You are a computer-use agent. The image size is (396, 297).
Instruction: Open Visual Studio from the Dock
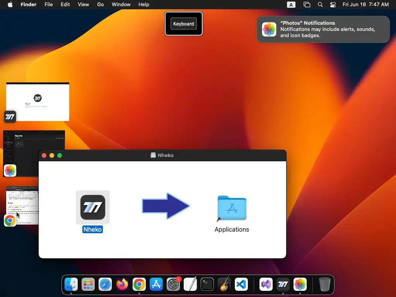[x=266, y=284]
